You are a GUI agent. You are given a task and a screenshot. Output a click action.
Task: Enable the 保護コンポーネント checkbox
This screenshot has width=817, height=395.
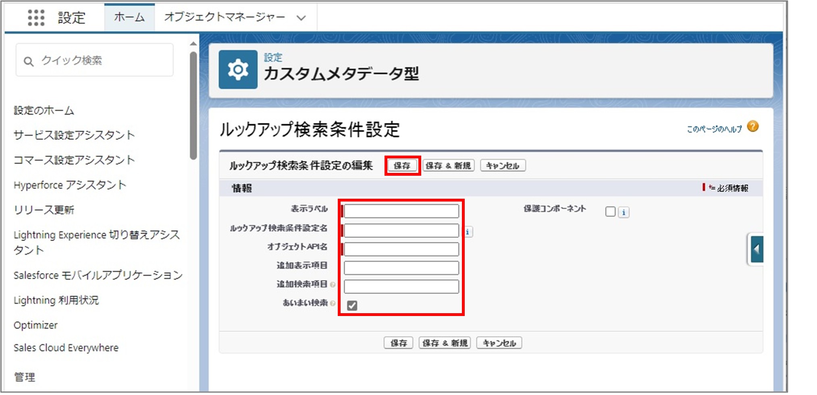pyautogui.click(x=610, y=211)
